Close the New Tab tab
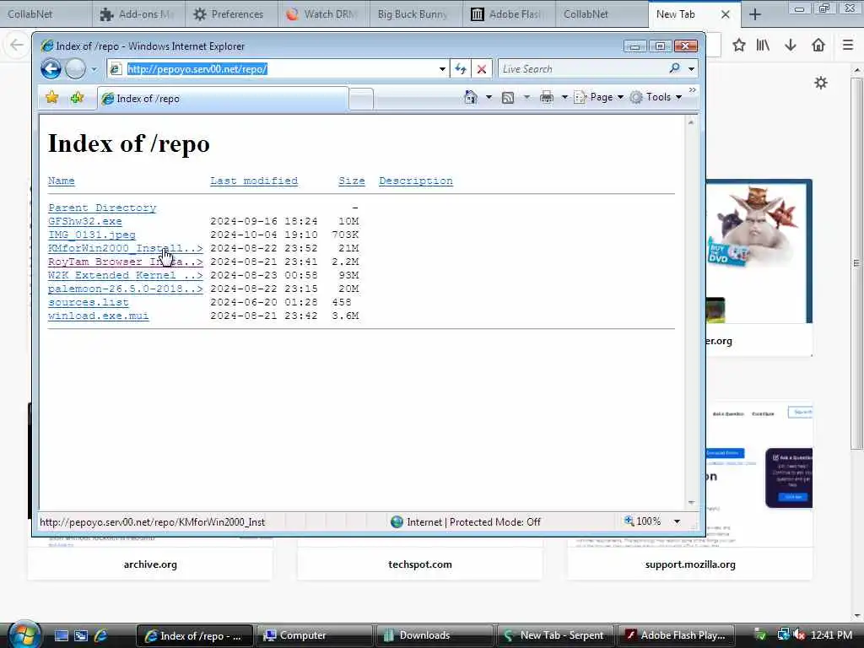Viewport: 864px width, 648px height. [x=726, y=14]
